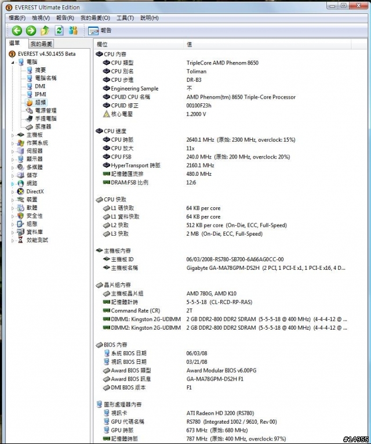
Task: Select the 感應器 sensor icon
Action: 30,127
